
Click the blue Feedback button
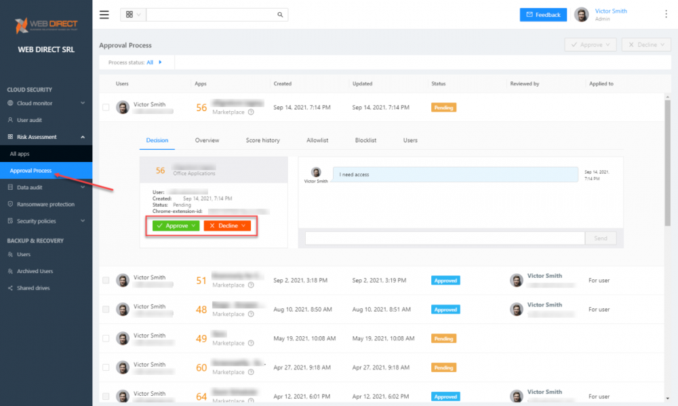tap(542, 14)
